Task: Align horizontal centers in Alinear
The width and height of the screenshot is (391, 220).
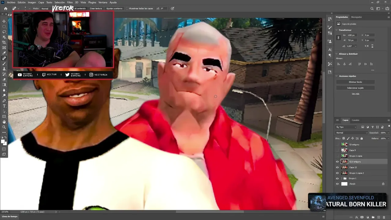Action: pos(344,64)
